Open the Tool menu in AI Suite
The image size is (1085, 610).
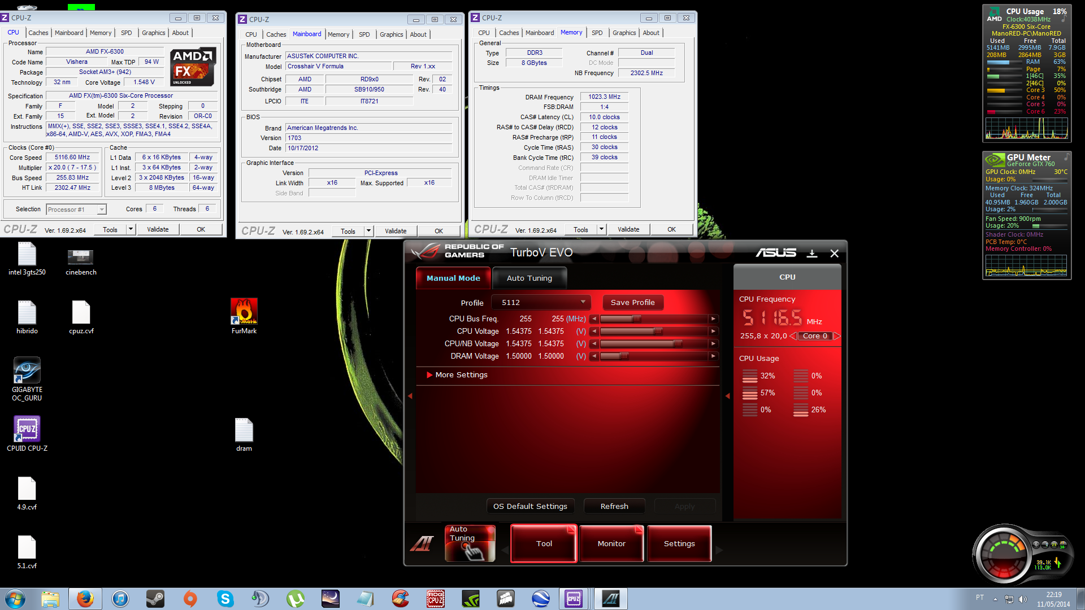tap(544, 543)
